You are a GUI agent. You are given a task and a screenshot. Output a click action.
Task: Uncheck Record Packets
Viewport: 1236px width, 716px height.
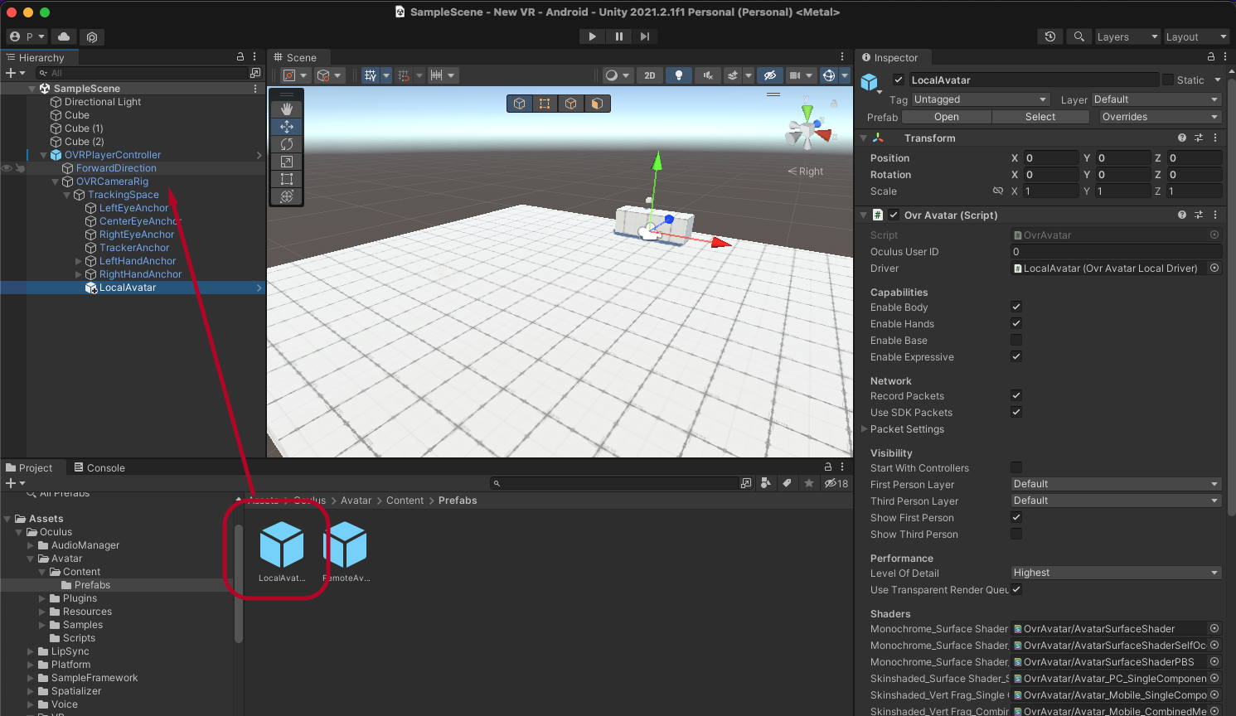(1016, 396)
